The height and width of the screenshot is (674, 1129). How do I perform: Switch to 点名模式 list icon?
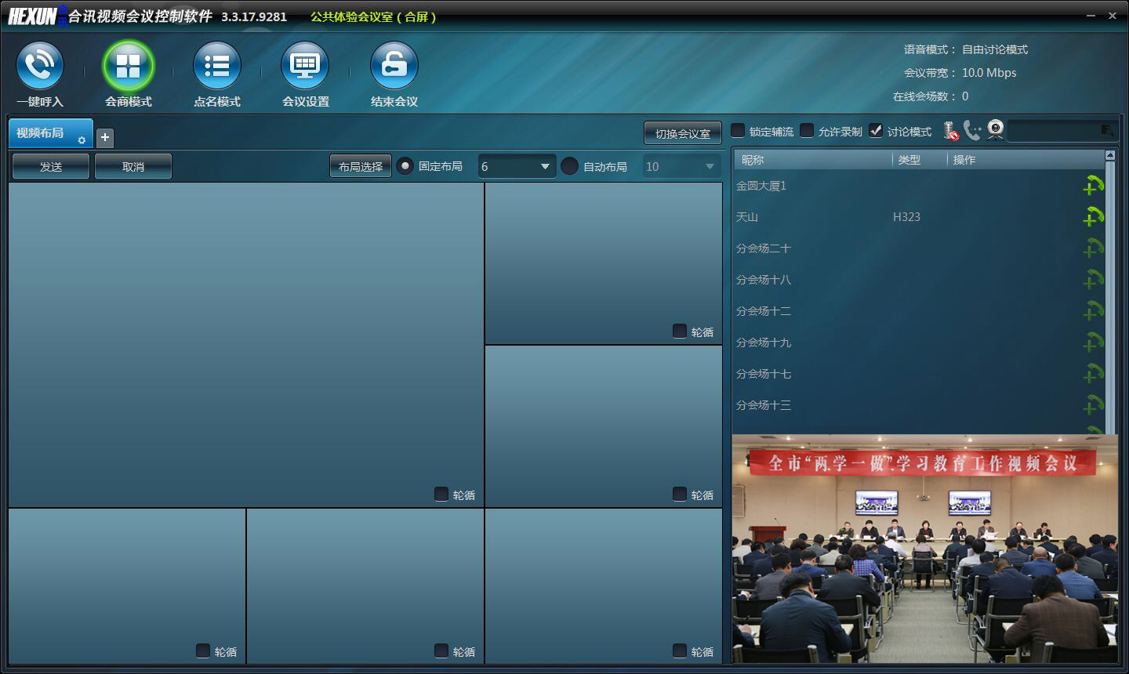[216, 67]
